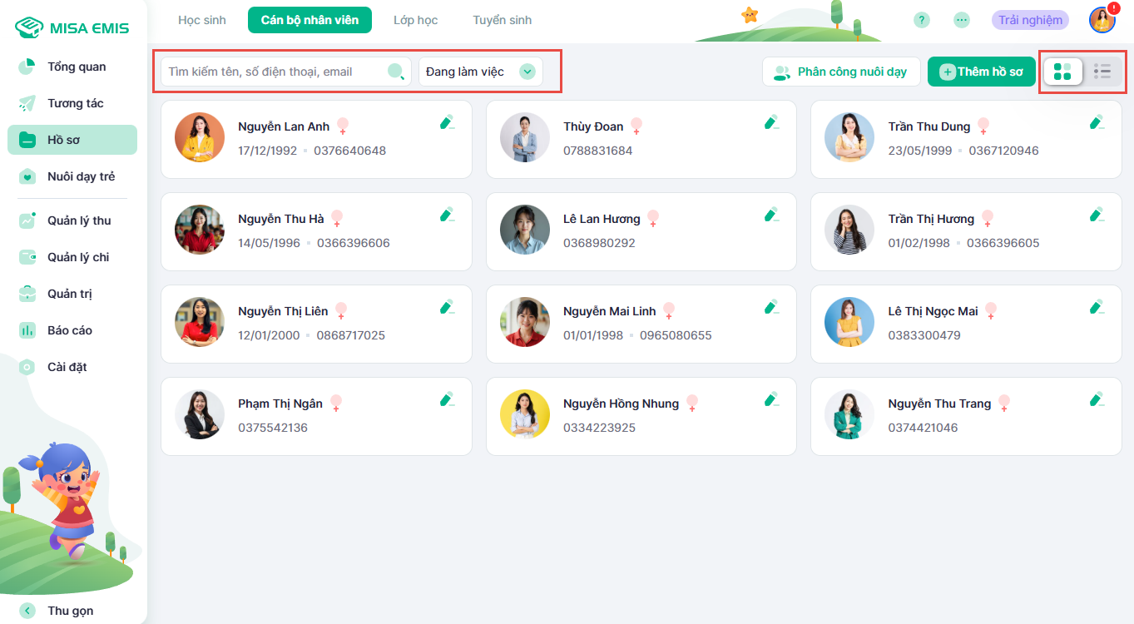The height and width of the screenshot is (624, 1134).
Task: Click edit pencil on Nguyễn Thu Trang card
Action: pos(1097,400)
